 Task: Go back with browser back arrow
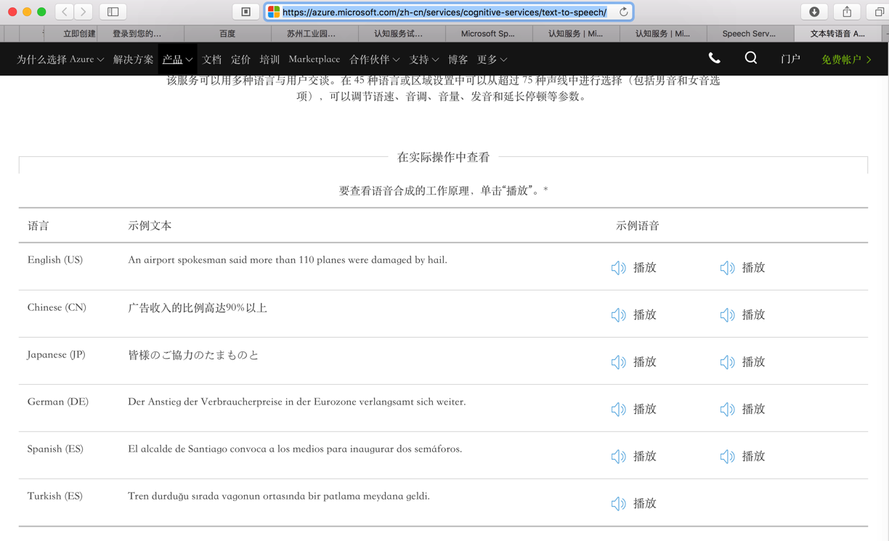(x=65, y=12)
